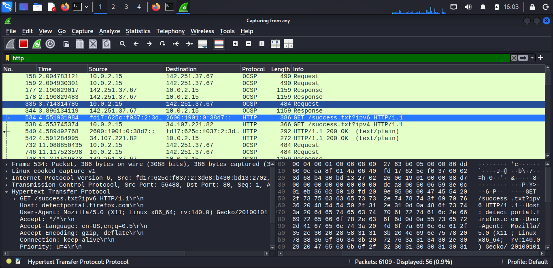Image resolution: width=553 pixels, height=268 pixels.
Task: Click the display filter bookmark icon
Action: 7,58
